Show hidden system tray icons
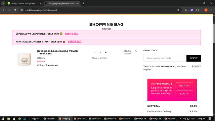This screenshot has height=121, width=215. pyautogui.click(x=181, y=119)
